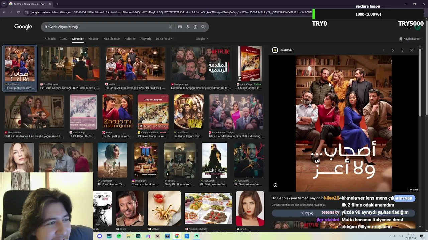Expand the Araçlar tools dropdown
This screenshot has height=240, width=428.
202,39
